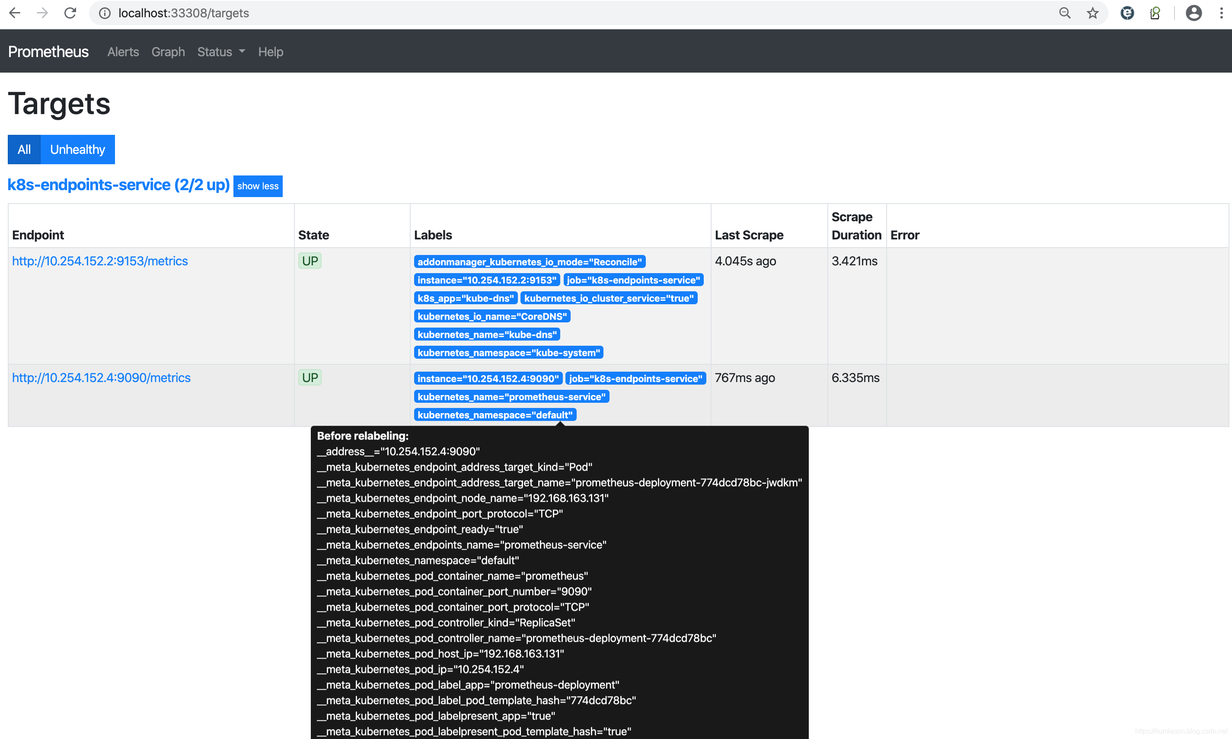Click the Before relabeling: tooltip heading
1232x739 pixels.
[x=363, y=436]
